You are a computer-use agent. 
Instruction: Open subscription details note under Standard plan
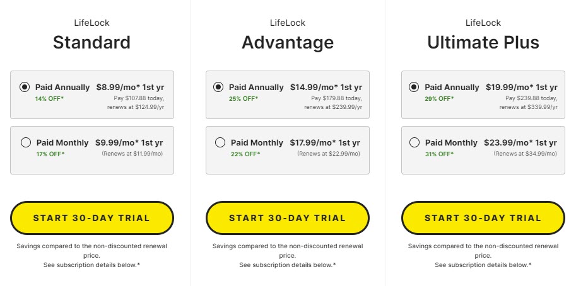click(92, 265)
